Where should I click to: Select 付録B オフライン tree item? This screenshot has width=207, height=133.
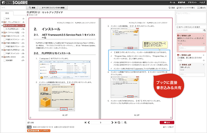[14, 39]
